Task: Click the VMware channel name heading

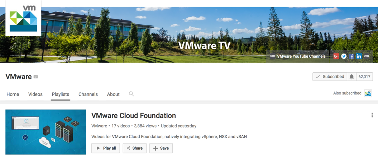Action: [x=19, y=77]
